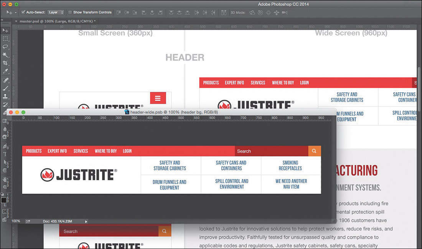This screenshot has width=422, height=249.
Task: Click the Align Top Edges button
Action: click(x=119, y=12)
